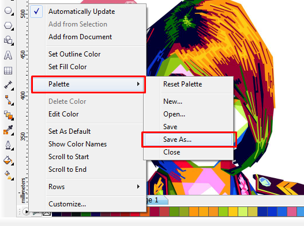Select the Basic Shapes tool
This screenshot has height=226, width=304.
(x=8, y=40)
